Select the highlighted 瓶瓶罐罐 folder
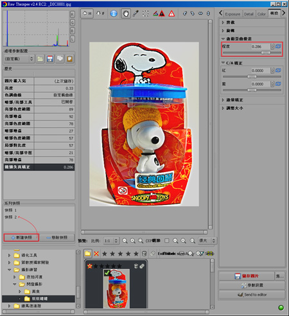The image size is (289, 316). click(39, 299)
